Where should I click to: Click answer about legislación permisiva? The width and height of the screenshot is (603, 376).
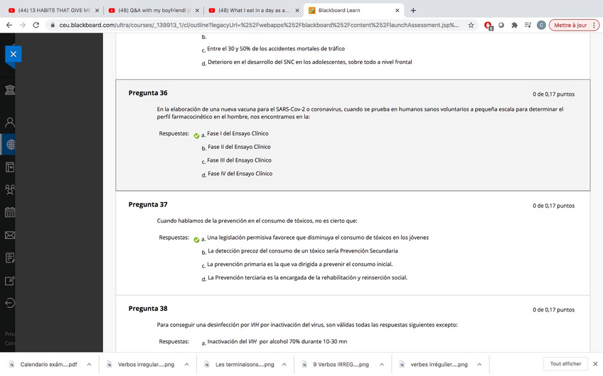318,238
